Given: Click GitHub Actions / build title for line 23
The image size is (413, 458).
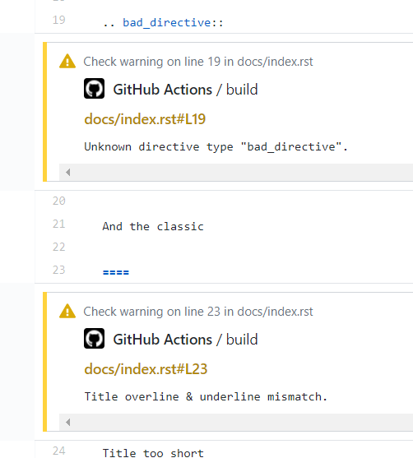Looking at the screenshot, I should point(185,340).
